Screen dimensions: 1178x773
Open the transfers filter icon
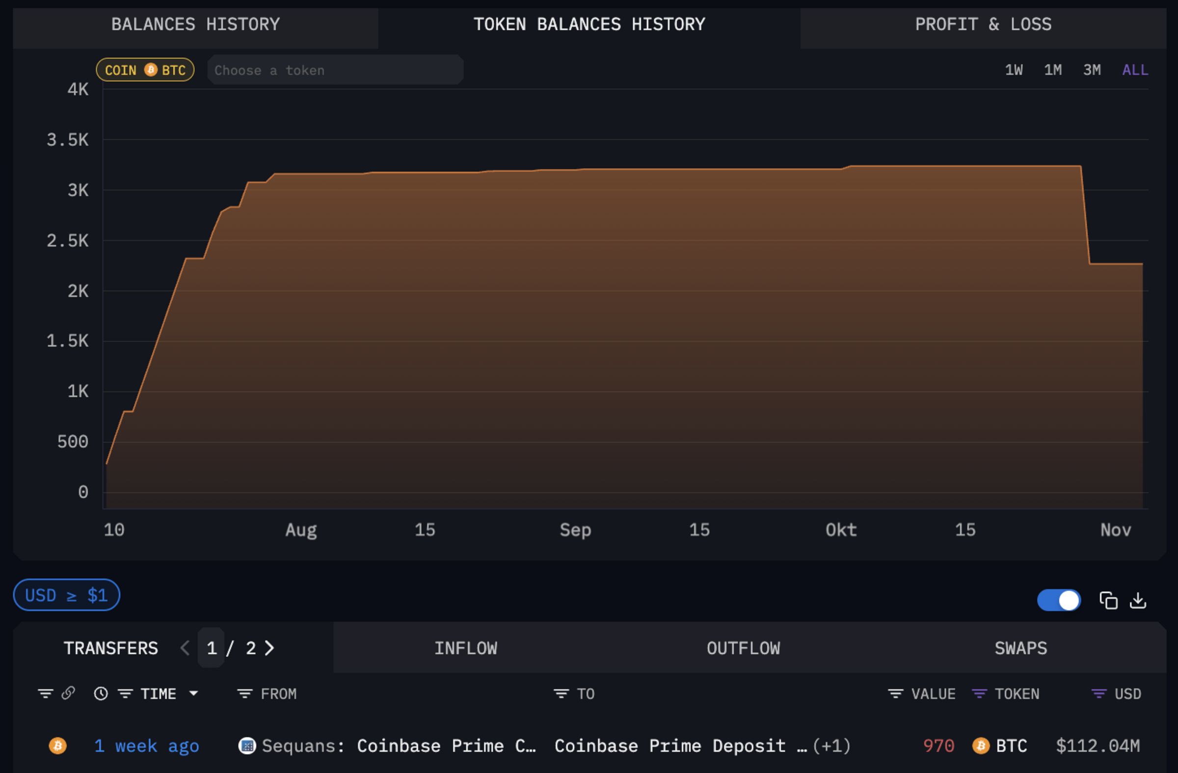coord(45,693)
